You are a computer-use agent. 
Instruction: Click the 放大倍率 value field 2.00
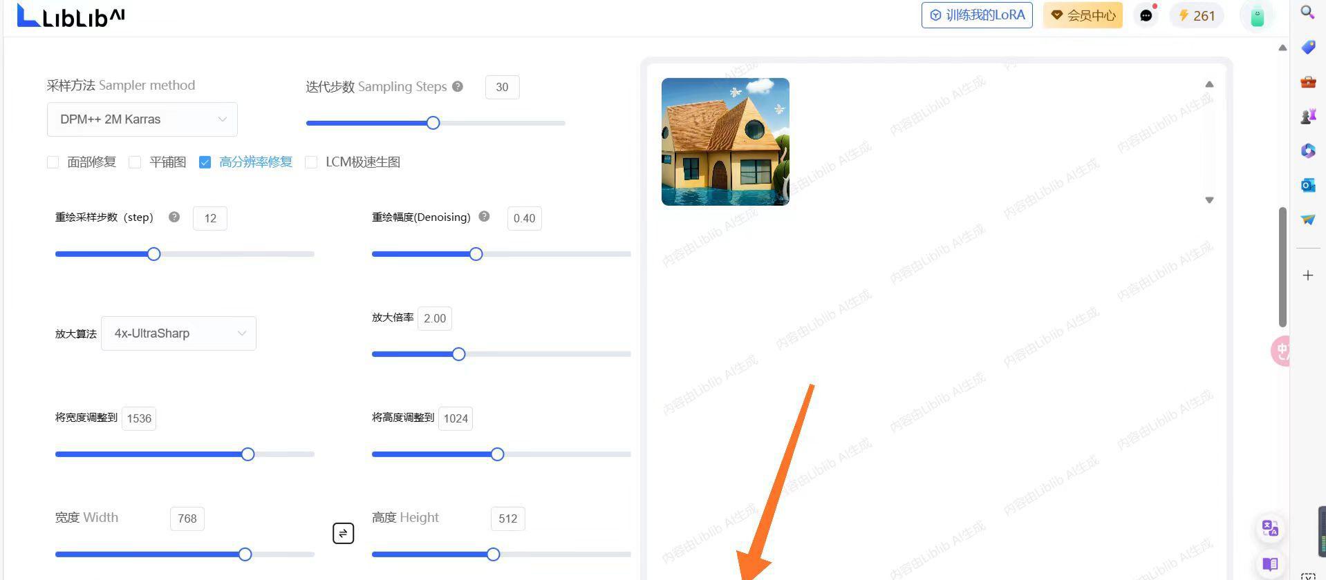click(x=435, y=318)
